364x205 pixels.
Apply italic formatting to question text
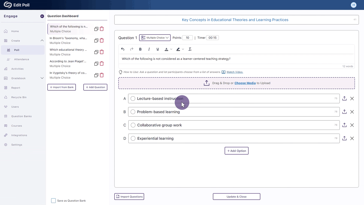149,49
